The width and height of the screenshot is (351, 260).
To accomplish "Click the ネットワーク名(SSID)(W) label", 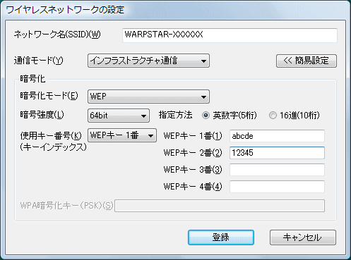I will 57,35.
